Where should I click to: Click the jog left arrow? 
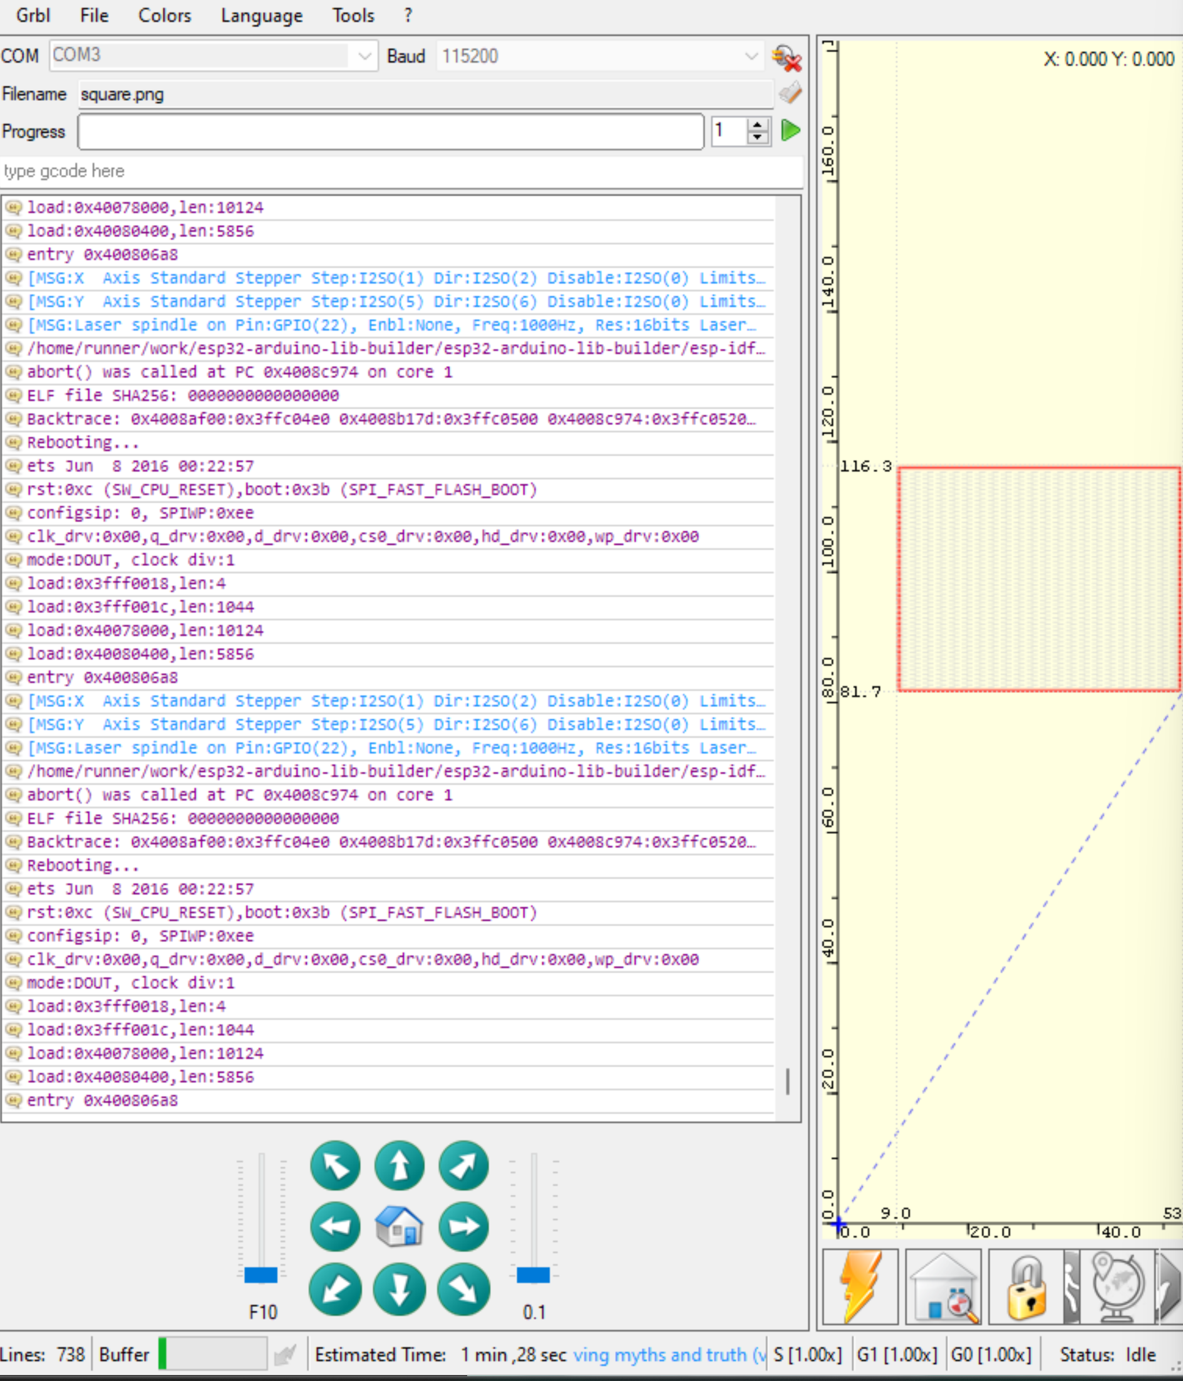coord(335,1226)
